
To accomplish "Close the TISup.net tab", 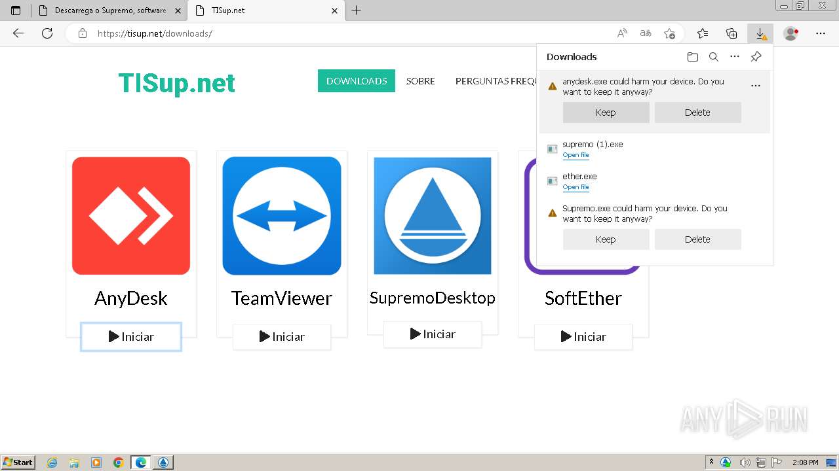I will point(335,10).
